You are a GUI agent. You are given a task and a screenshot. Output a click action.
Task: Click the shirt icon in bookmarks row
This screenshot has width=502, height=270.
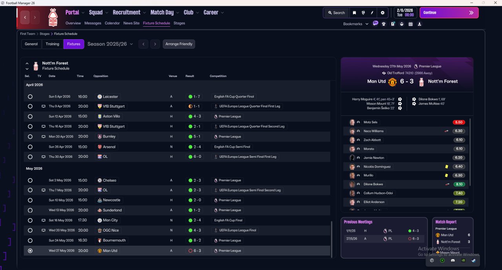(384, 24)
